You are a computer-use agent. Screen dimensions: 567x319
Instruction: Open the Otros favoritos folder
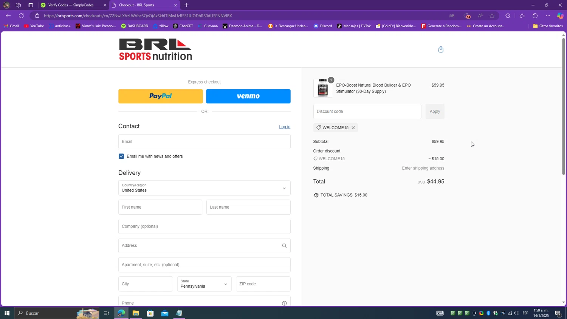coord(548,26)
